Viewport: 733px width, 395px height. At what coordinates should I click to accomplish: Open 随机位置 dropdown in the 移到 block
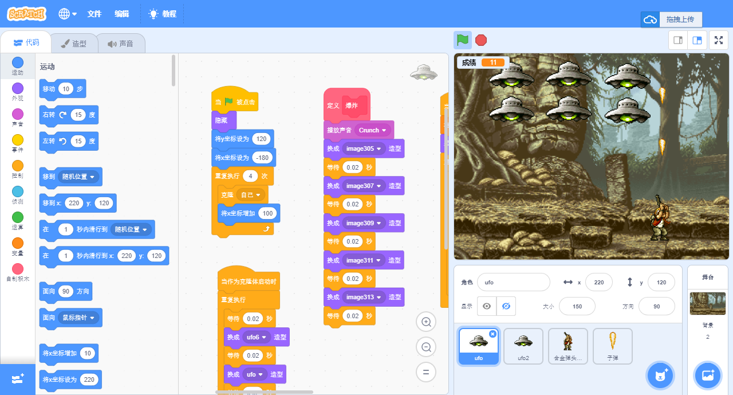coord(78,177)
